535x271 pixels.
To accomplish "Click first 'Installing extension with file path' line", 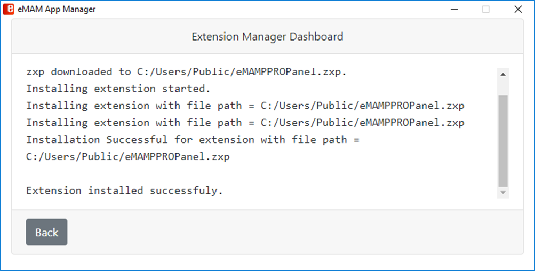I will 245,106.
